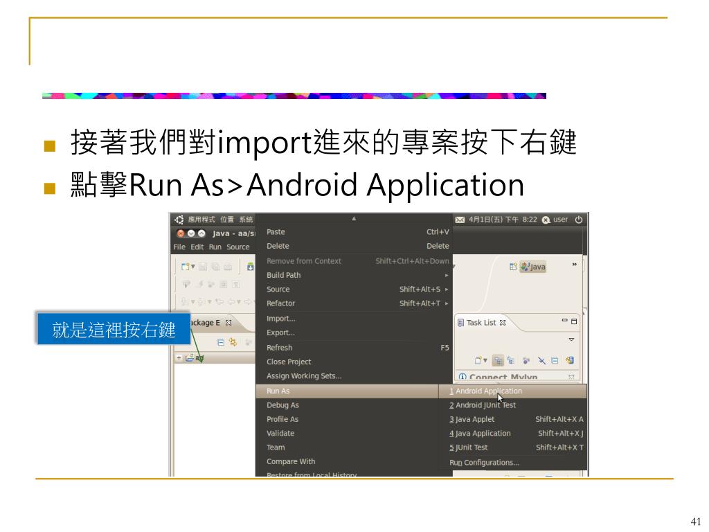Viewport: 709px width, 532px height.
Task: Open Compare With submenu
Action: (x=348, y=461)
